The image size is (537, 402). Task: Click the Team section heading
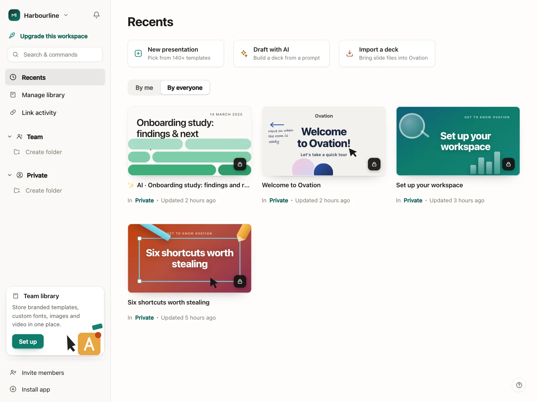point(35,137)
